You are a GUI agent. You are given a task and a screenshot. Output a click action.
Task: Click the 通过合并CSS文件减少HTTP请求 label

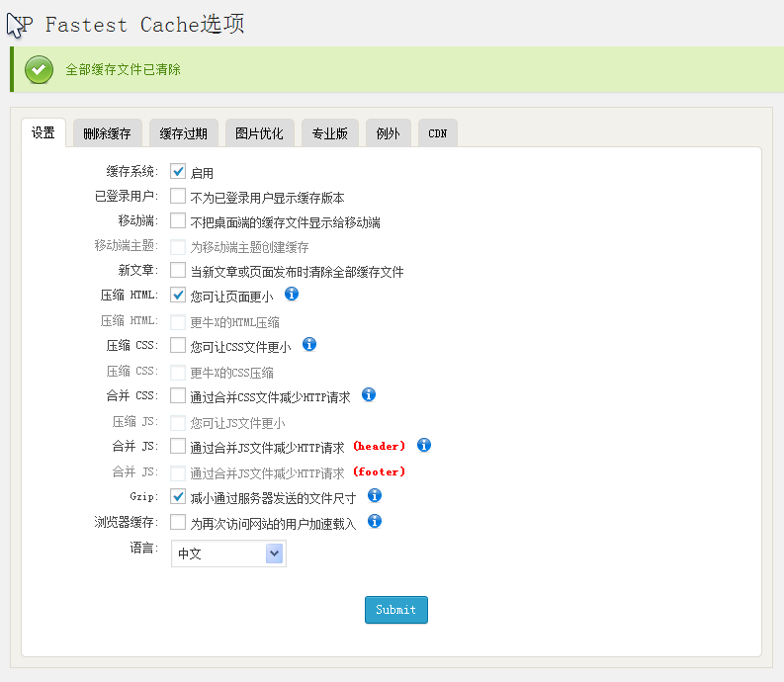click(x=270, y=397)
